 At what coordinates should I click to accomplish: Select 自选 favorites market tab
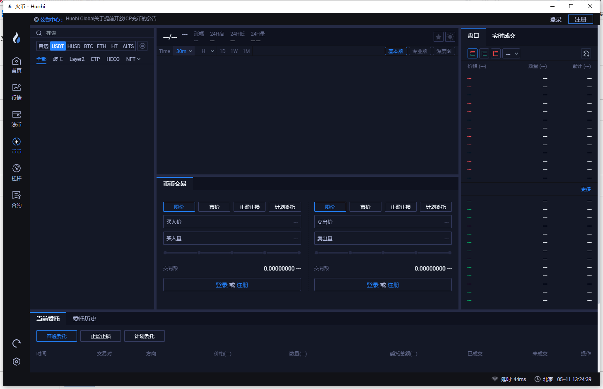tap(43, 46)
